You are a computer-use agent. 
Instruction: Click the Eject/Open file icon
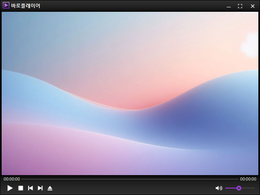pyautogui.click(x=50, y=188)
